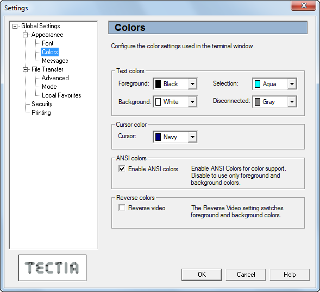Confirm settings with OK button
Viewport: 320px width, 292px height.
click(x=202, y=275)
